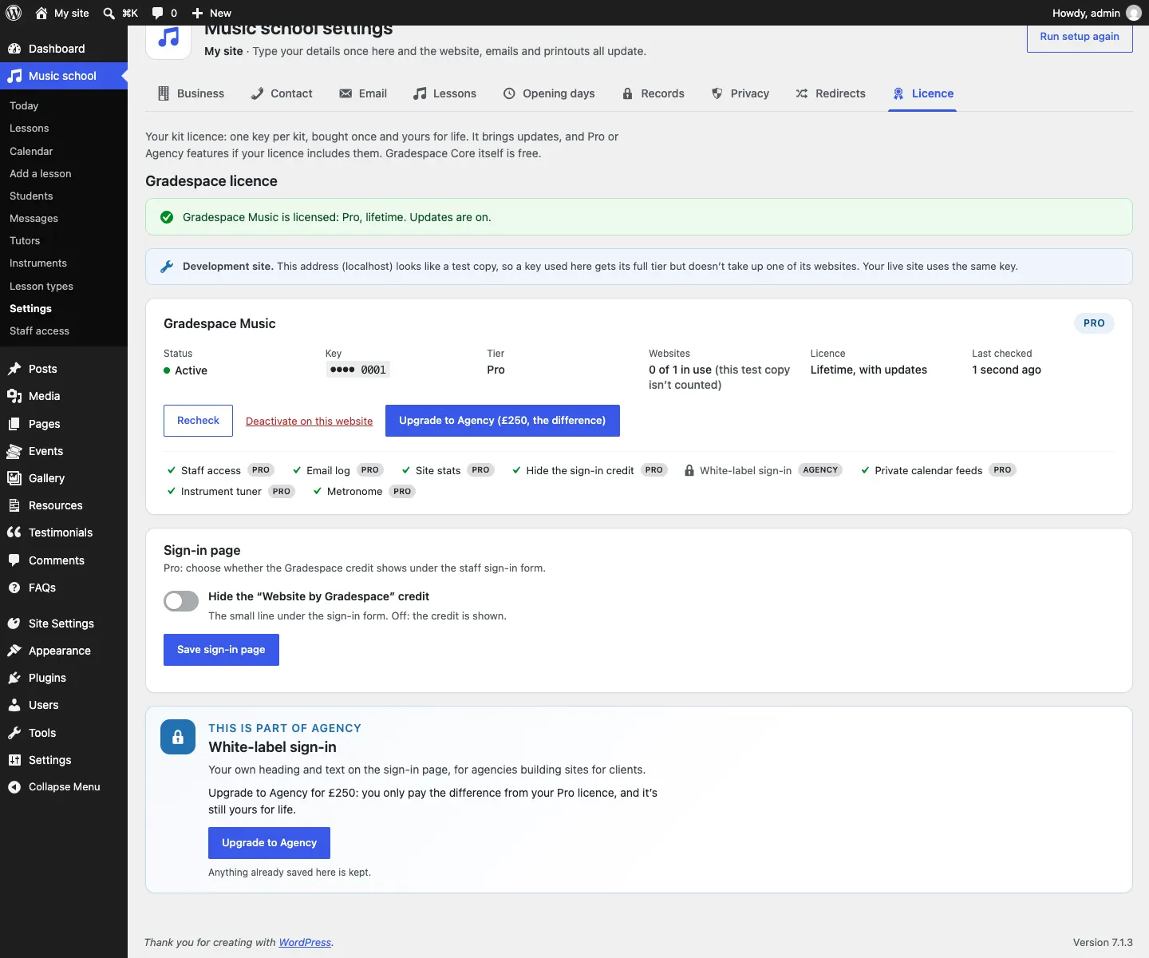Image resolution: width=1149 pixels, height=958 pixels.
Task: Click the FAQs question mark icon
Action: (x=14, y=588)
